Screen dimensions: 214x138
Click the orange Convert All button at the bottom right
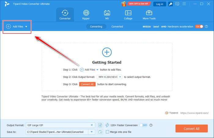pyautogui.click(x=192, y=129)
